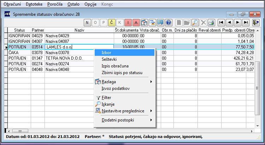
Task: Click the cascading windows toolbar icon
Action: click(x=152, y=22)
